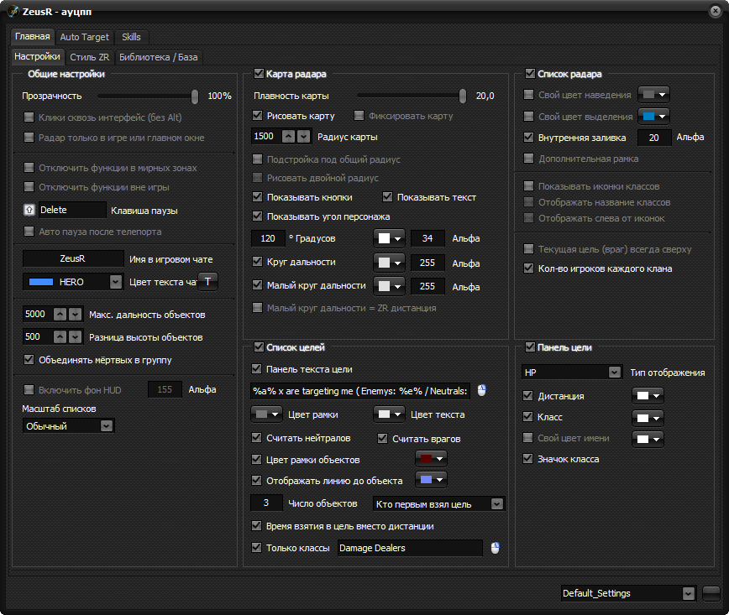Pick the Свой цвет выделения blue swatch
The width and height of the screenshot is (729, 615).
coord(653,116)
